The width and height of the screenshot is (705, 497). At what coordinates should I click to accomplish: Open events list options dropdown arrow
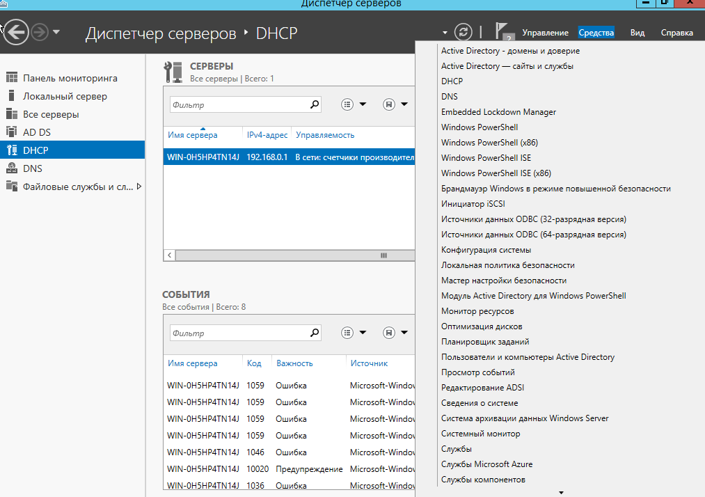[x=363, y=333]
